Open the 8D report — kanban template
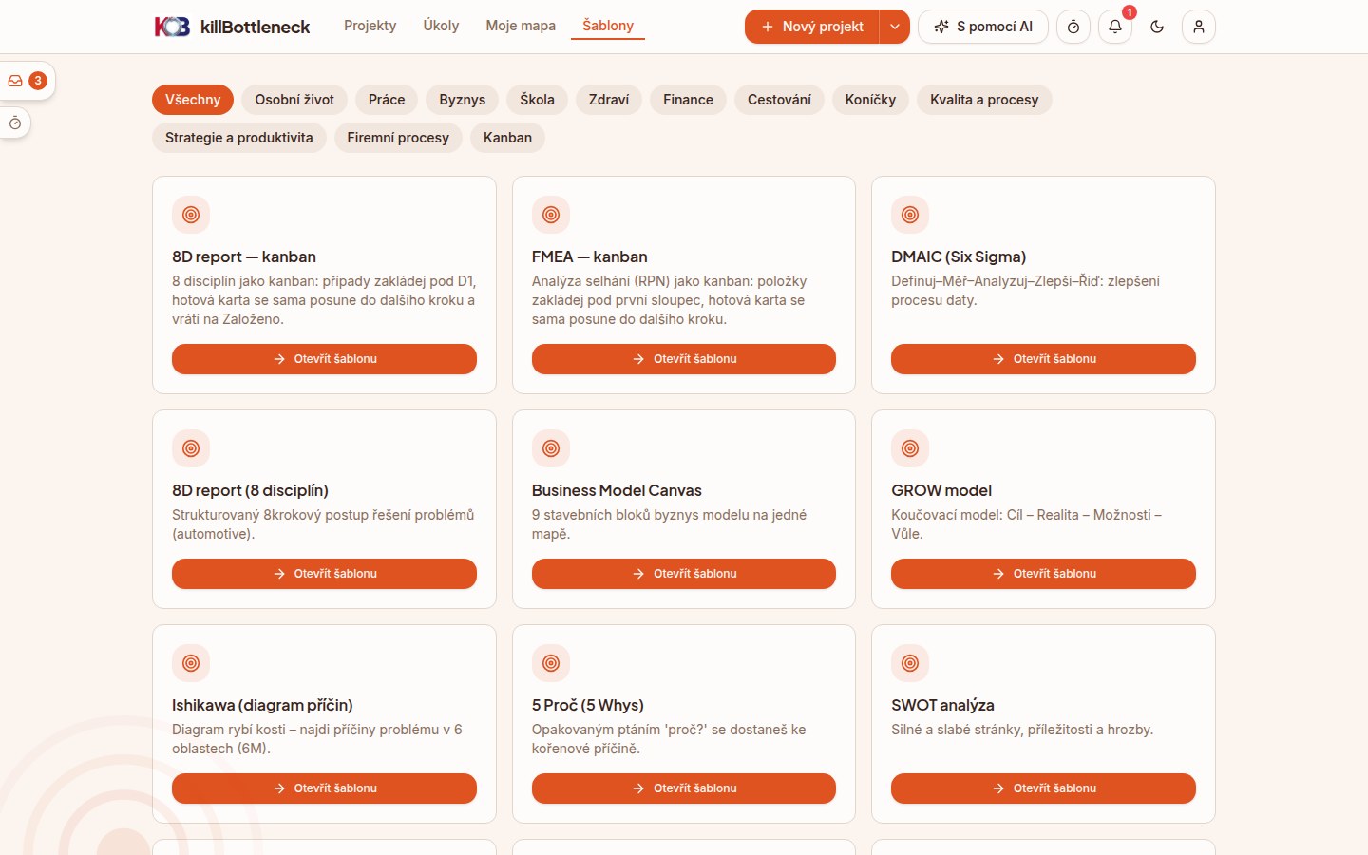The height and width of the screenshot is (855, 1368). point(324,359)
